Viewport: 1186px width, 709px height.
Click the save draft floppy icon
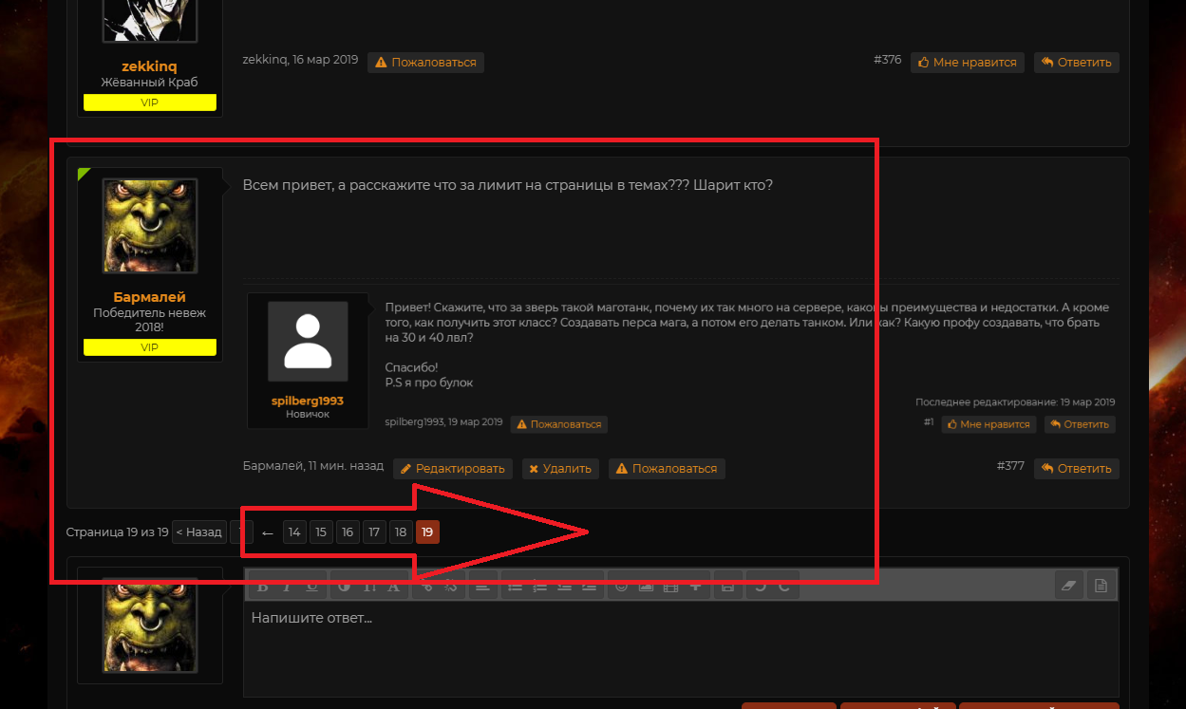727,587
